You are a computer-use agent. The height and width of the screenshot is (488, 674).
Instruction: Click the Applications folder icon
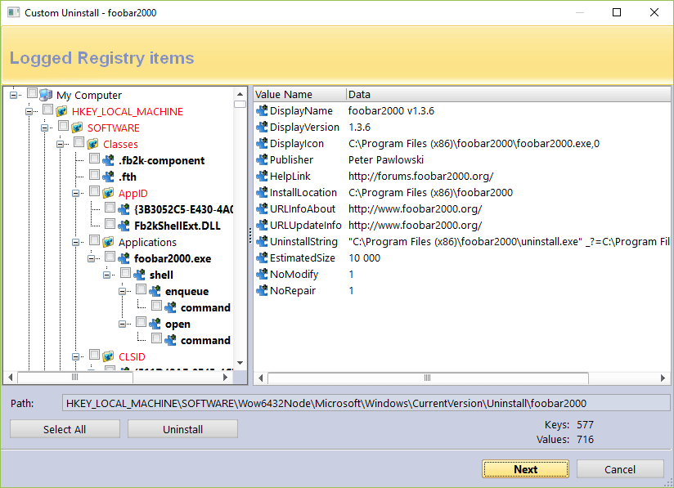pyautogui.click(x=108, y=242)
